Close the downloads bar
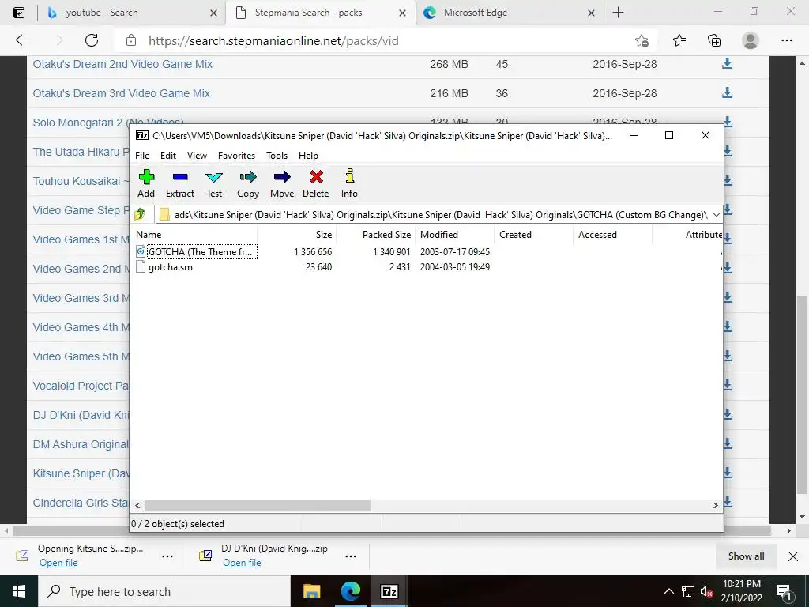 click(793, 556)
